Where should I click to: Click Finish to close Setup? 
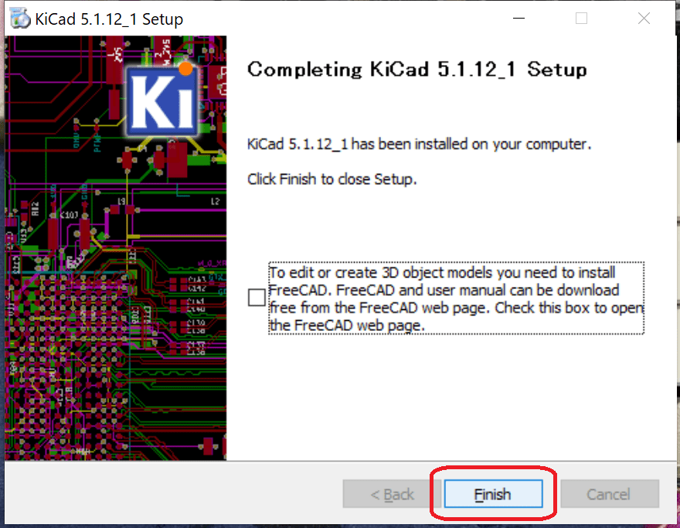pyautogui.click(x=493, y=494)
